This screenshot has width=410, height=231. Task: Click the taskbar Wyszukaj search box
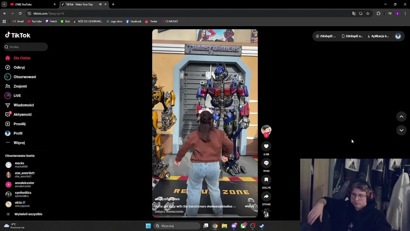(x=177, y=226)
